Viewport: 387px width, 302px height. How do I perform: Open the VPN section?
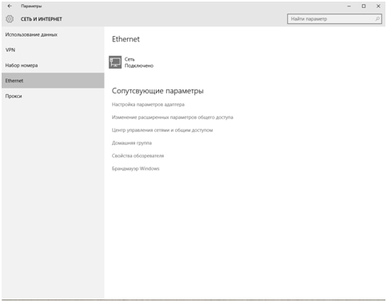(53, 50)
